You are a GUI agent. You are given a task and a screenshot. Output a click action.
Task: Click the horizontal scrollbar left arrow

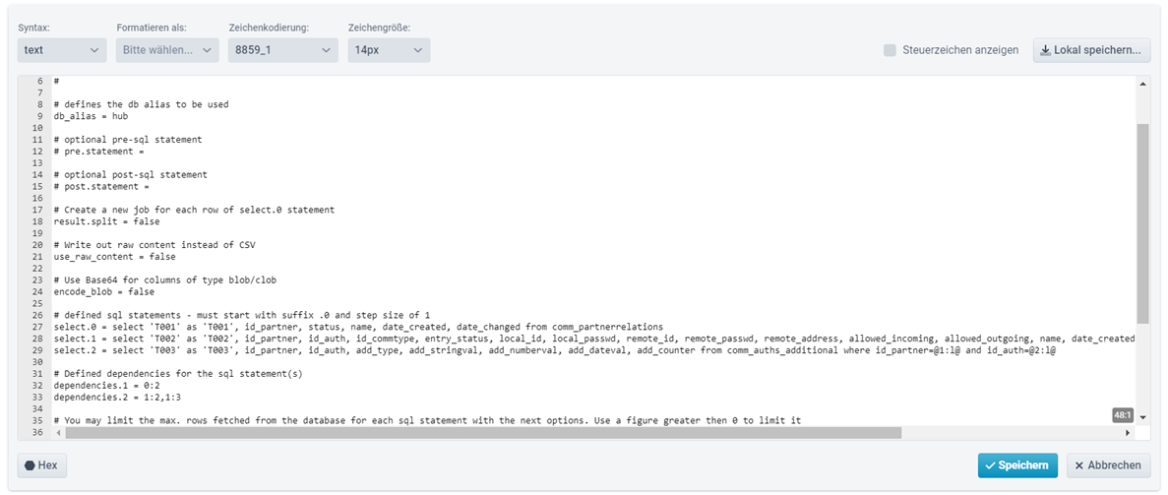click(x=58, y=433)
